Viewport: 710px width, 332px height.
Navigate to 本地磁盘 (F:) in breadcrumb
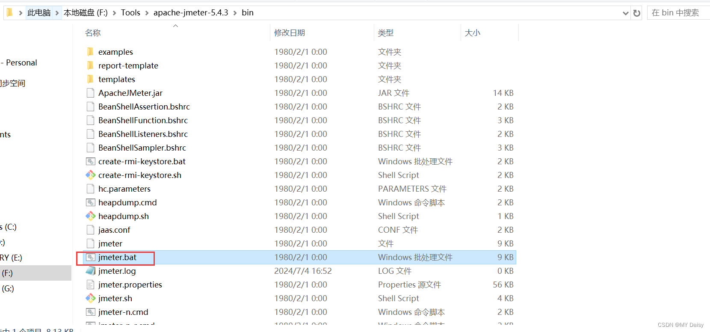click(x=86, y=13)
